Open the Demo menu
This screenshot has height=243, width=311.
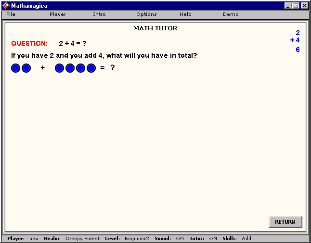pyautogui.click(x=231, y=14)
